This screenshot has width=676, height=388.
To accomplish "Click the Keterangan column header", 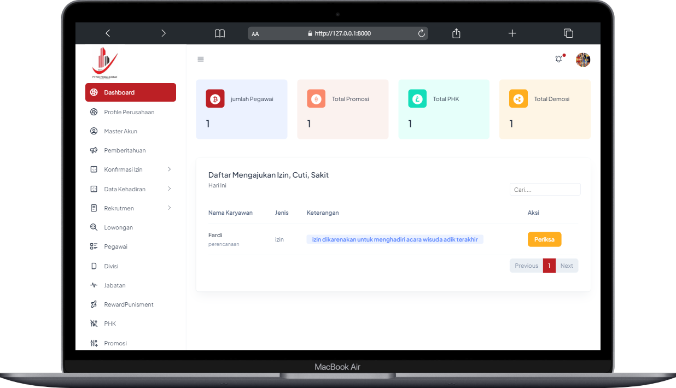I will pos(323,213).
